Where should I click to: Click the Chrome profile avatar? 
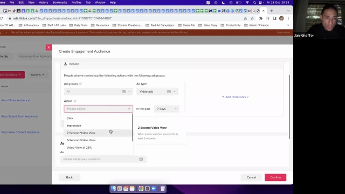point(281,18)
